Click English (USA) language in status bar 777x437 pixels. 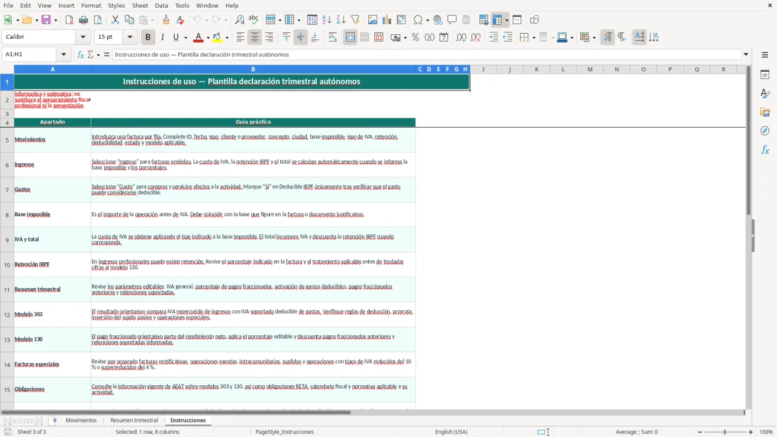coord(451,432)
